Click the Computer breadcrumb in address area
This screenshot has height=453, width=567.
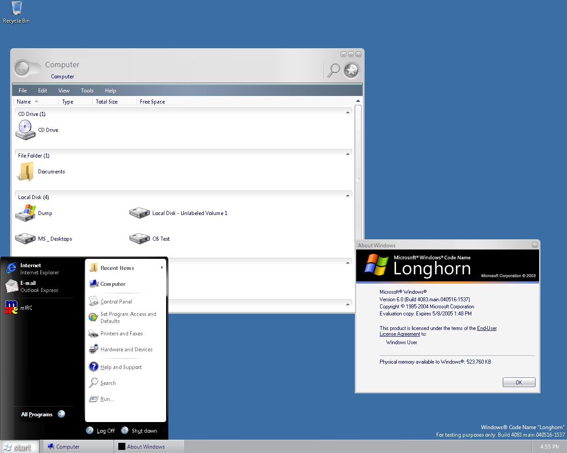coord(62,77)
